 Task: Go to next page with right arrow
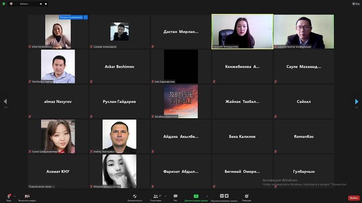pyautogui.click(x=356, y=101)
